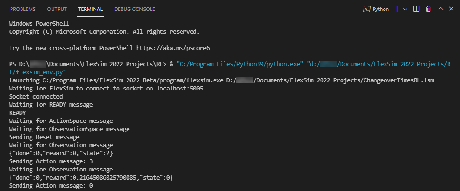The image size is (460, 191).
Task: Split the terminal pane
Action: [x=416, y=9]
